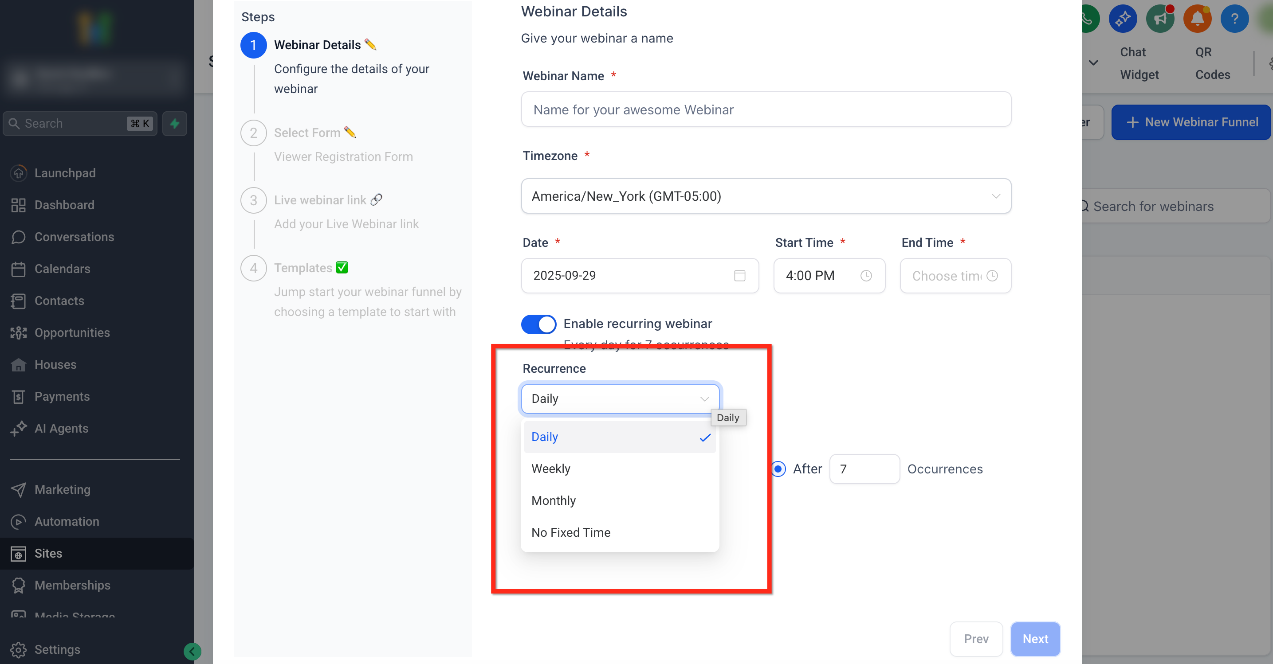Open the Timezone dropdown
This screenshot has height=664, width=1273.
(x=766, y=196)
